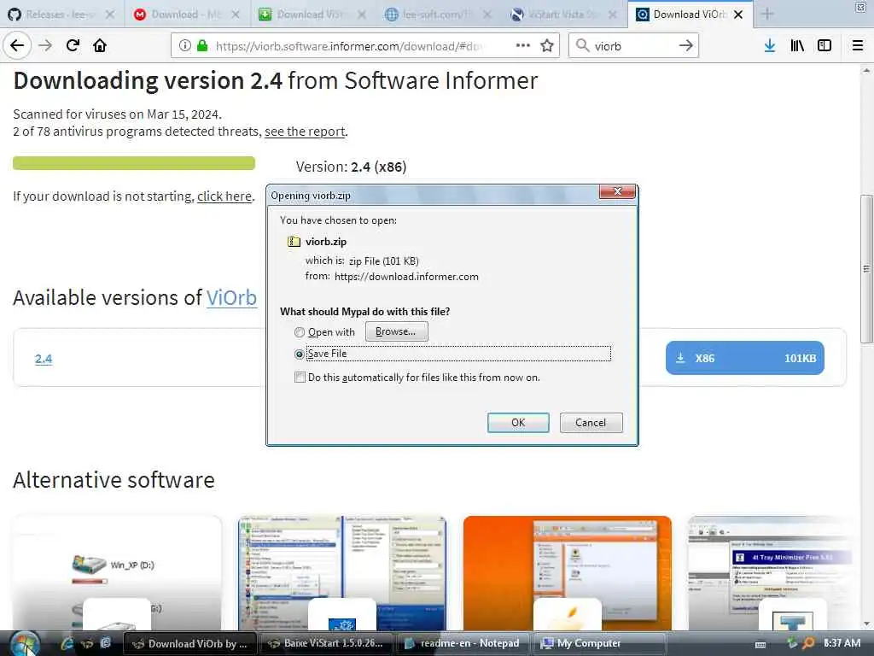Click the scrollbar down arrow
874x656 pixels.
[866, 624]
